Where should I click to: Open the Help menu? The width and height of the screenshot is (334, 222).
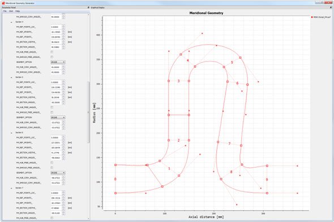18,11
